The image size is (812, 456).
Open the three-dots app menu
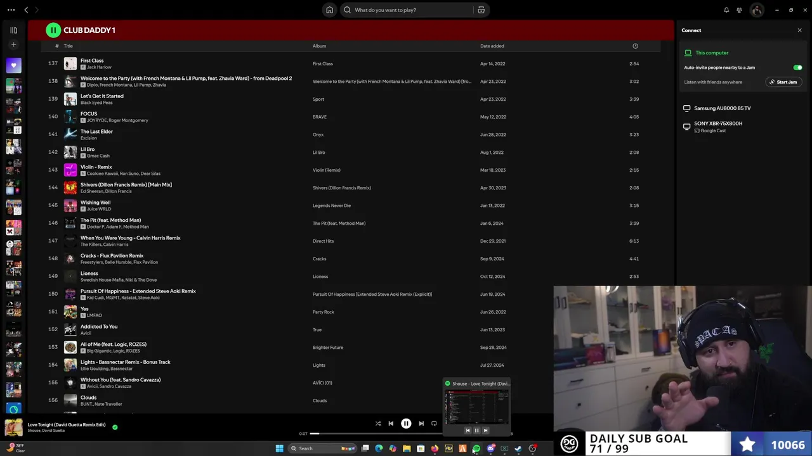(11, 10)
